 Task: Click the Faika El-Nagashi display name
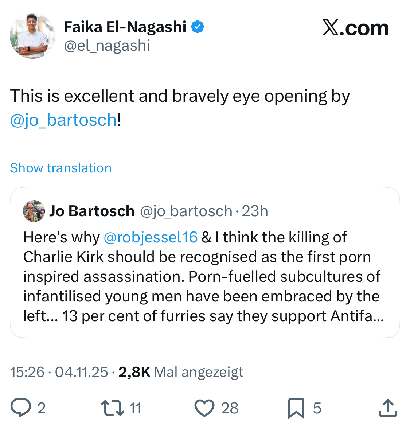click(125, 27)
